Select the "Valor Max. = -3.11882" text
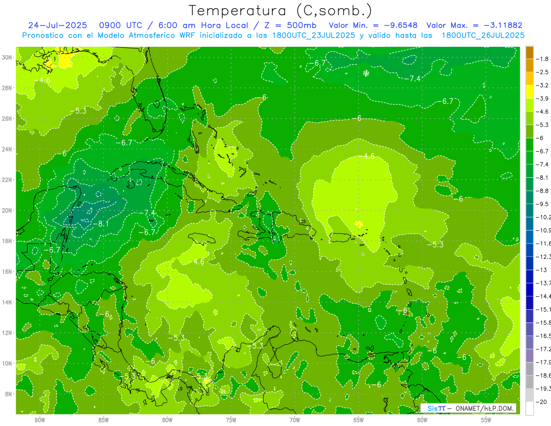This screenshot has height=426, width=551. pos(474,25)
